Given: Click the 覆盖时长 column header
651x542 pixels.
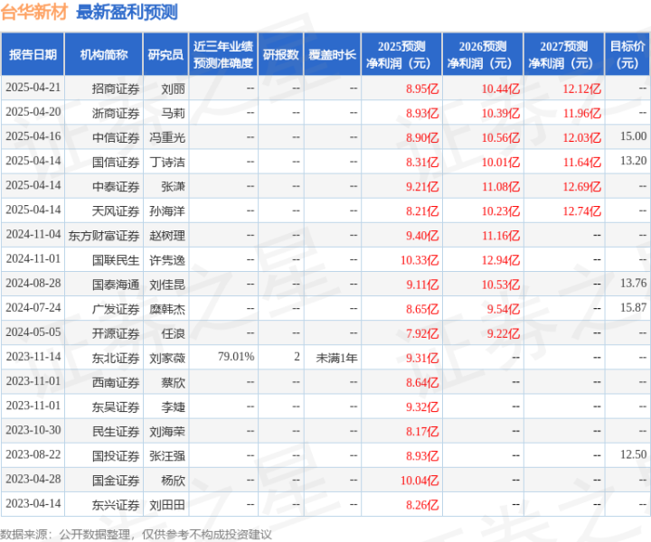Looking at the screenshot, I should (x=333, y=55).
